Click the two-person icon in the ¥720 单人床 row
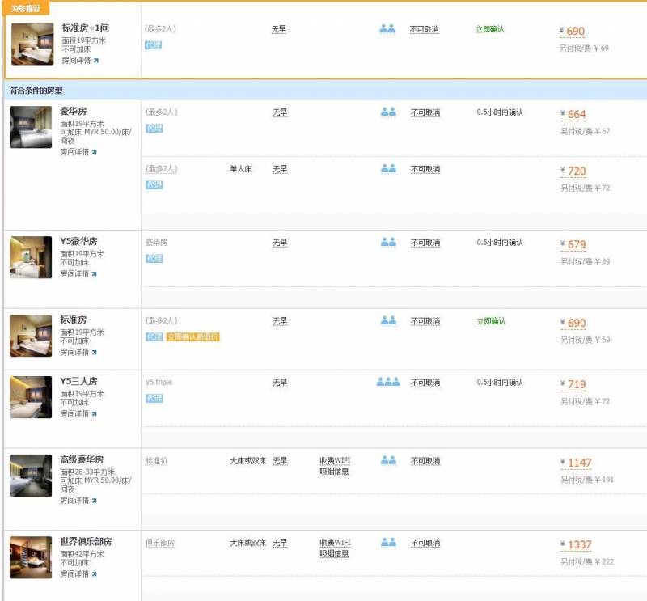 click(388, 169)
